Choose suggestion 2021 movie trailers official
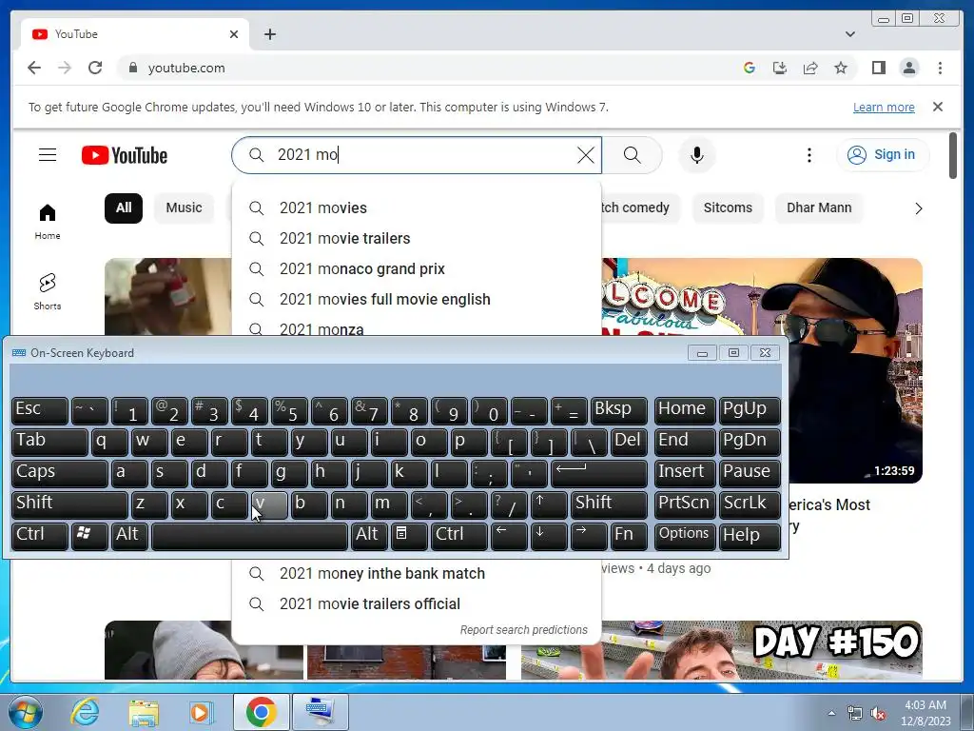974x731 pixels. (x=417, y=603)
